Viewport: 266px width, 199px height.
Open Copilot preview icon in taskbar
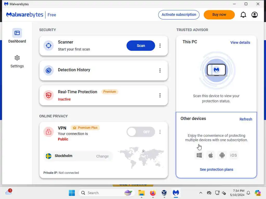pos(258,193)
